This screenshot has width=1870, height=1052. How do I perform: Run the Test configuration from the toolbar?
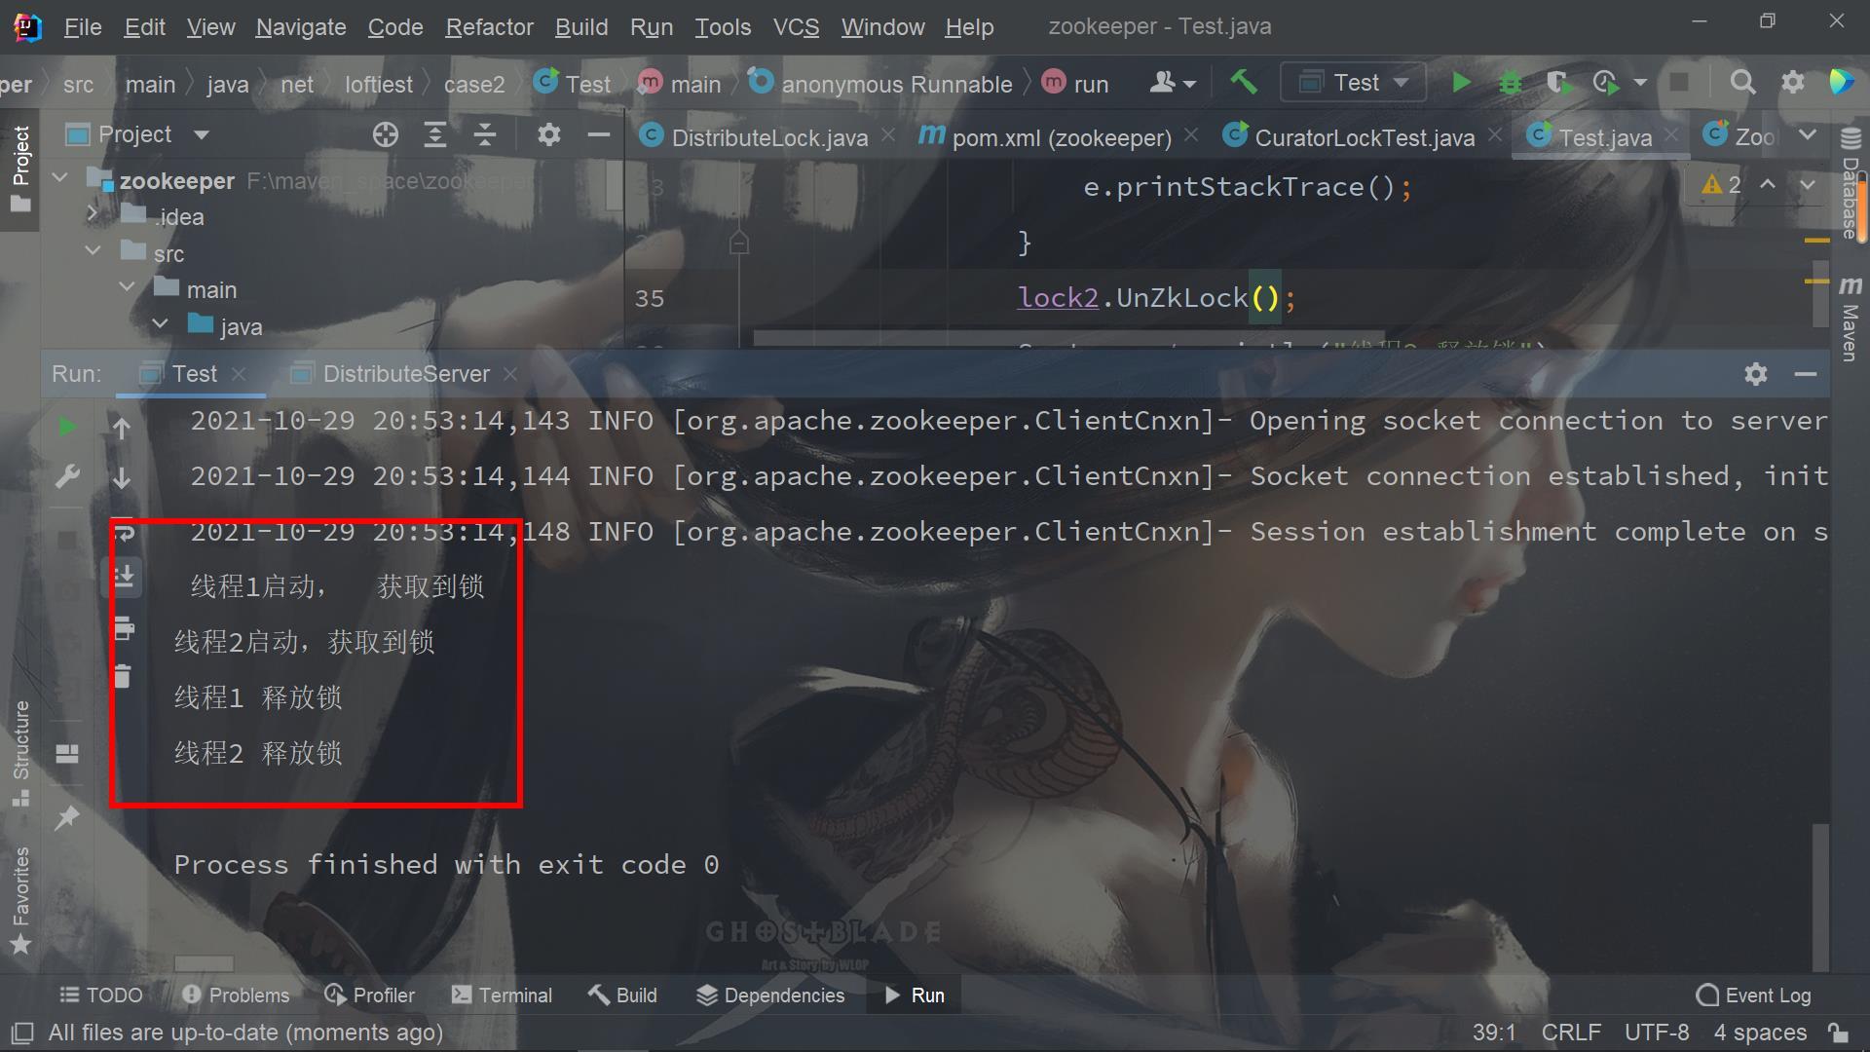[x=1461, y=83]
